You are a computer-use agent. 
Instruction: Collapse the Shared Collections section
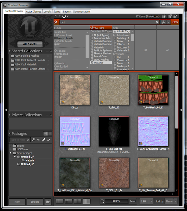(x=10, y=51)
